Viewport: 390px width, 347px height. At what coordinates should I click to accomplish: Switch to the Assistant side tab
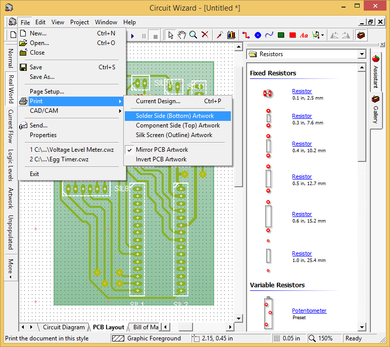point(376,72)
